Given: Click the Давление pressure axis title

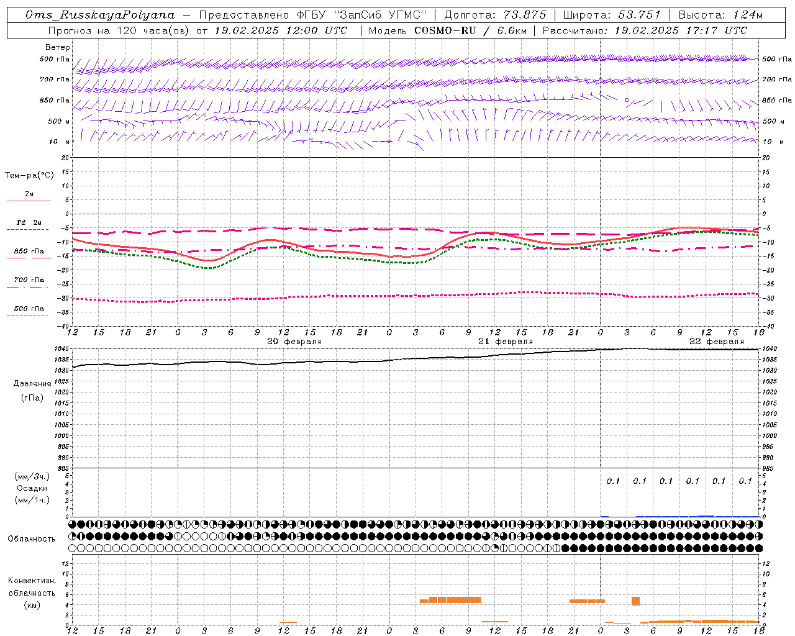Looking at the screenshot, I should 32,384.
